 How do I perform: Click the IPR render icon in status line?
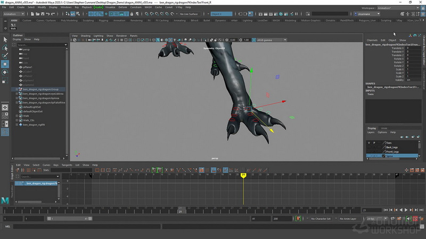(271, 14)
